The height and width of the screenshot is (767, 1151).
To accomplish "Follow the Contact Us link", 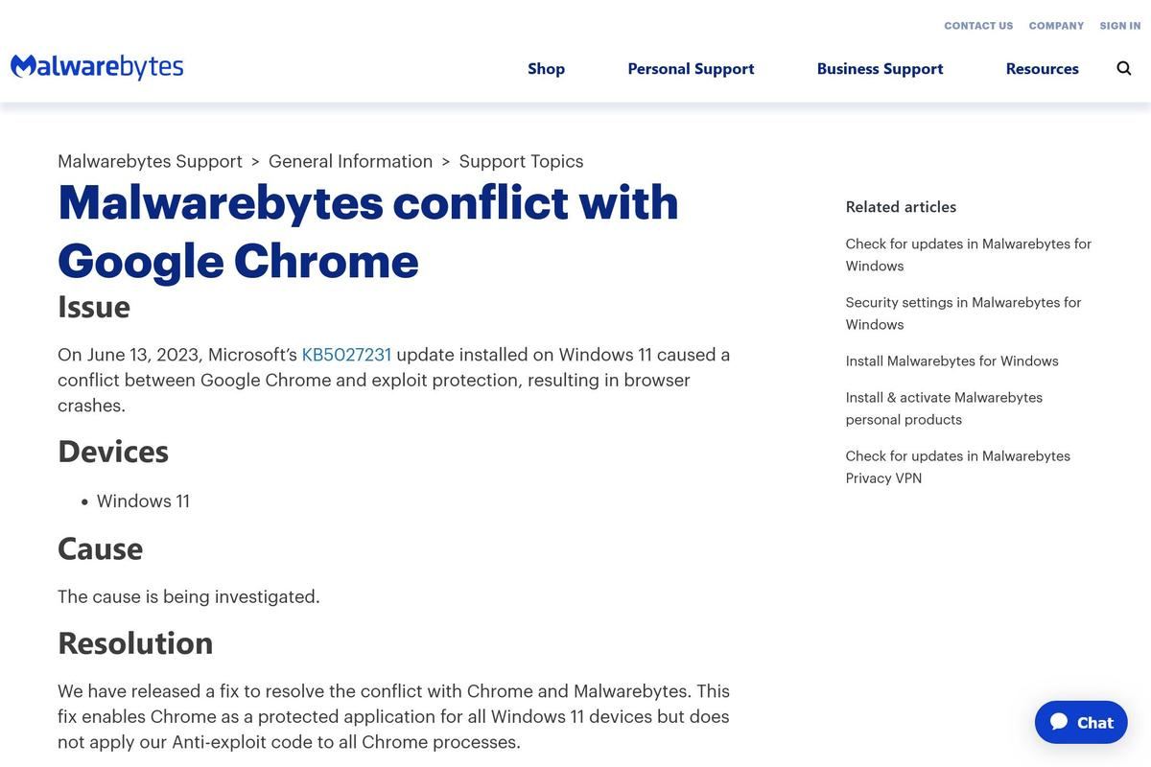I will [978, 26].
